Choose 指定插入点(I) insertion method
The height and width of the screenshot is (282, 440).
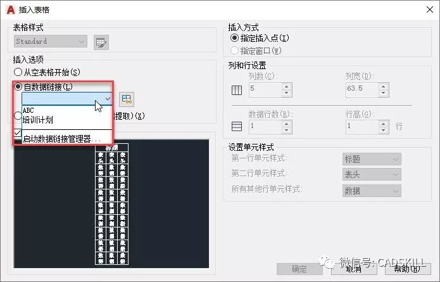(260, 38)
